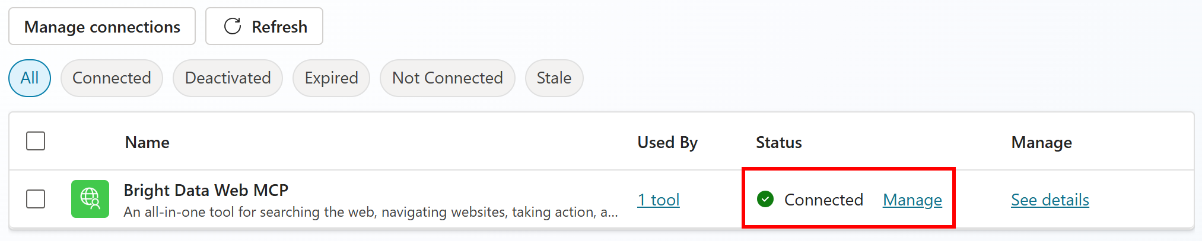Check the Bright Data Web MCP row checkbox

point(36,199)
